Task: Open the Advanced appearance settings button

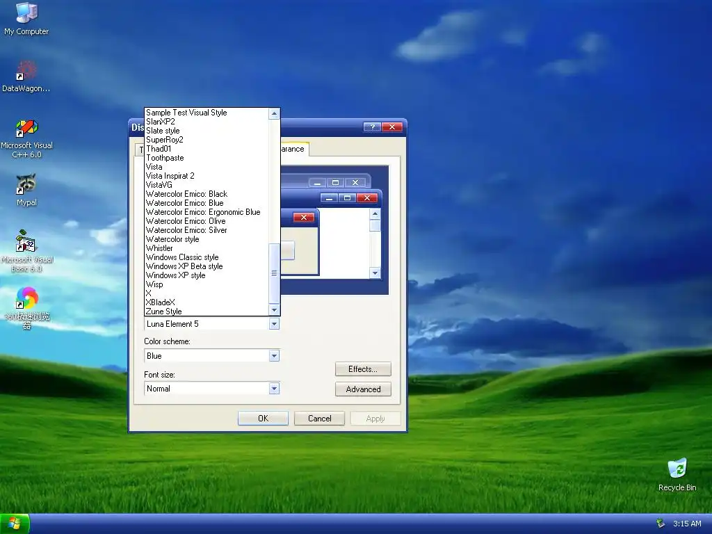Action: tap(363, 389)
